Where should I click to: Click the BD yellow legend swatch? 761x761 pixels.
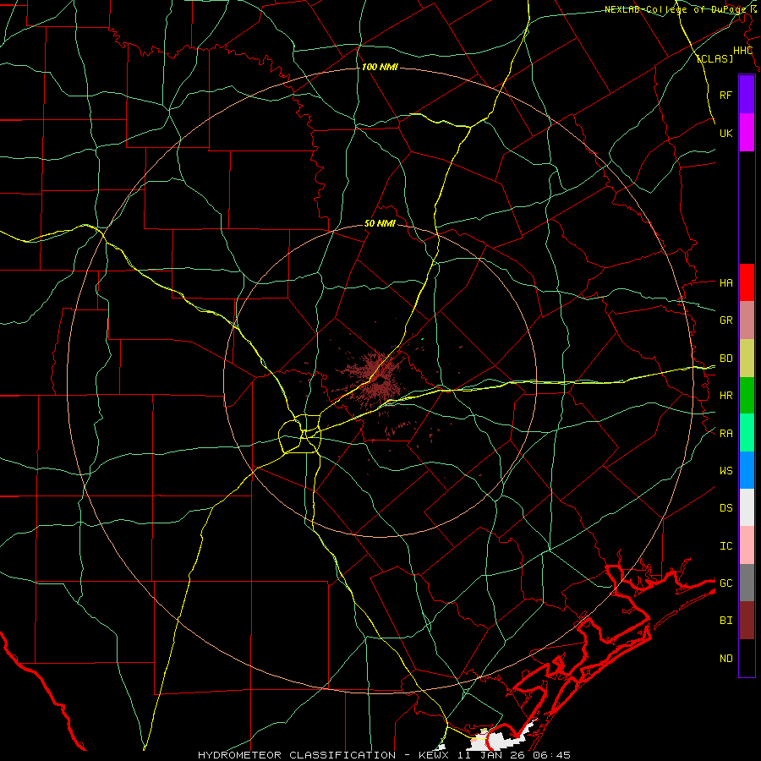tap(747, 359)
